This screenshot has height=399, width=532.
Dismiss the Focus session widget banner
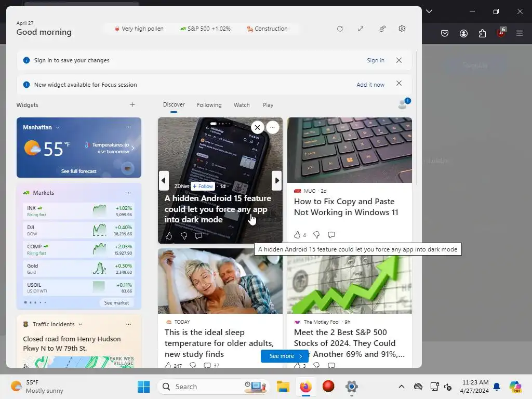pyautogui.click(x=399, y=84)
